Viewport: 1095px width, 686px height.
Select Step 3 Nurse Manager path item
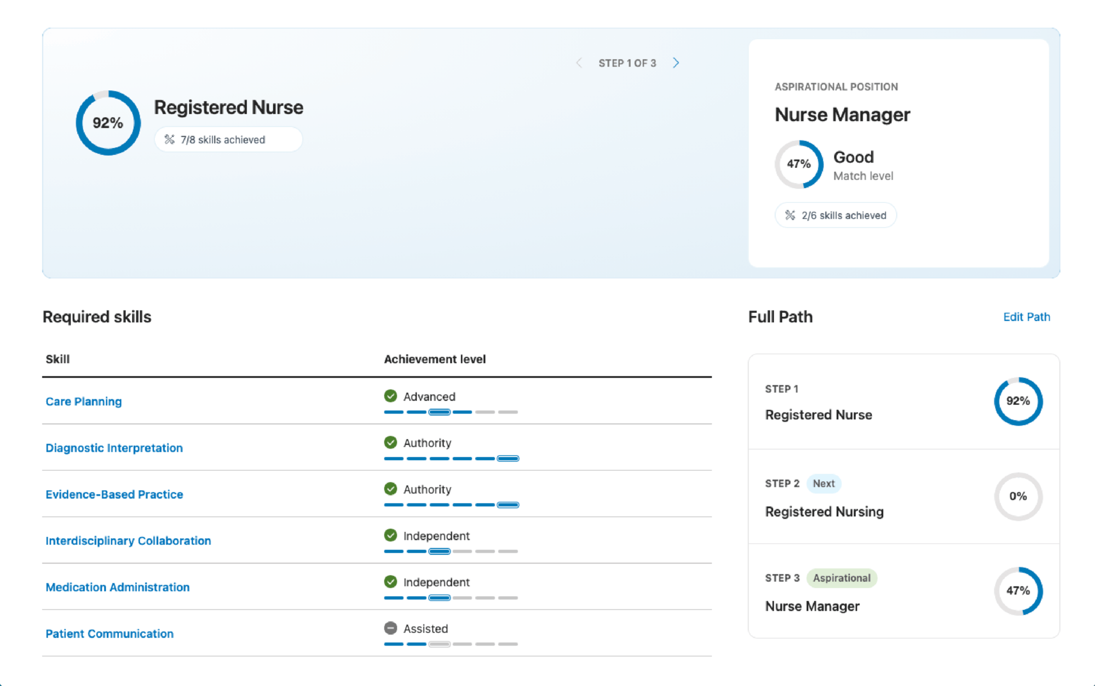(x=903, y=591)
